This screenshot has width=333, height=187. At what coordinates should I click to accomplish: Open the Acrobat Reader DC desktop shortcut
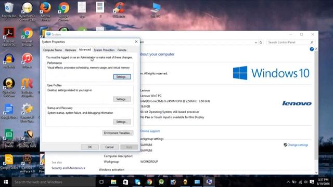click(9, 37)
